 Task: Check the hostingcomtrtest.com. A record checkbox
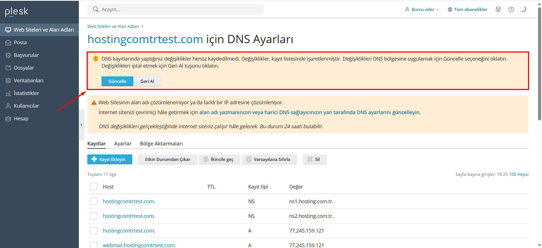pos(94,231)
